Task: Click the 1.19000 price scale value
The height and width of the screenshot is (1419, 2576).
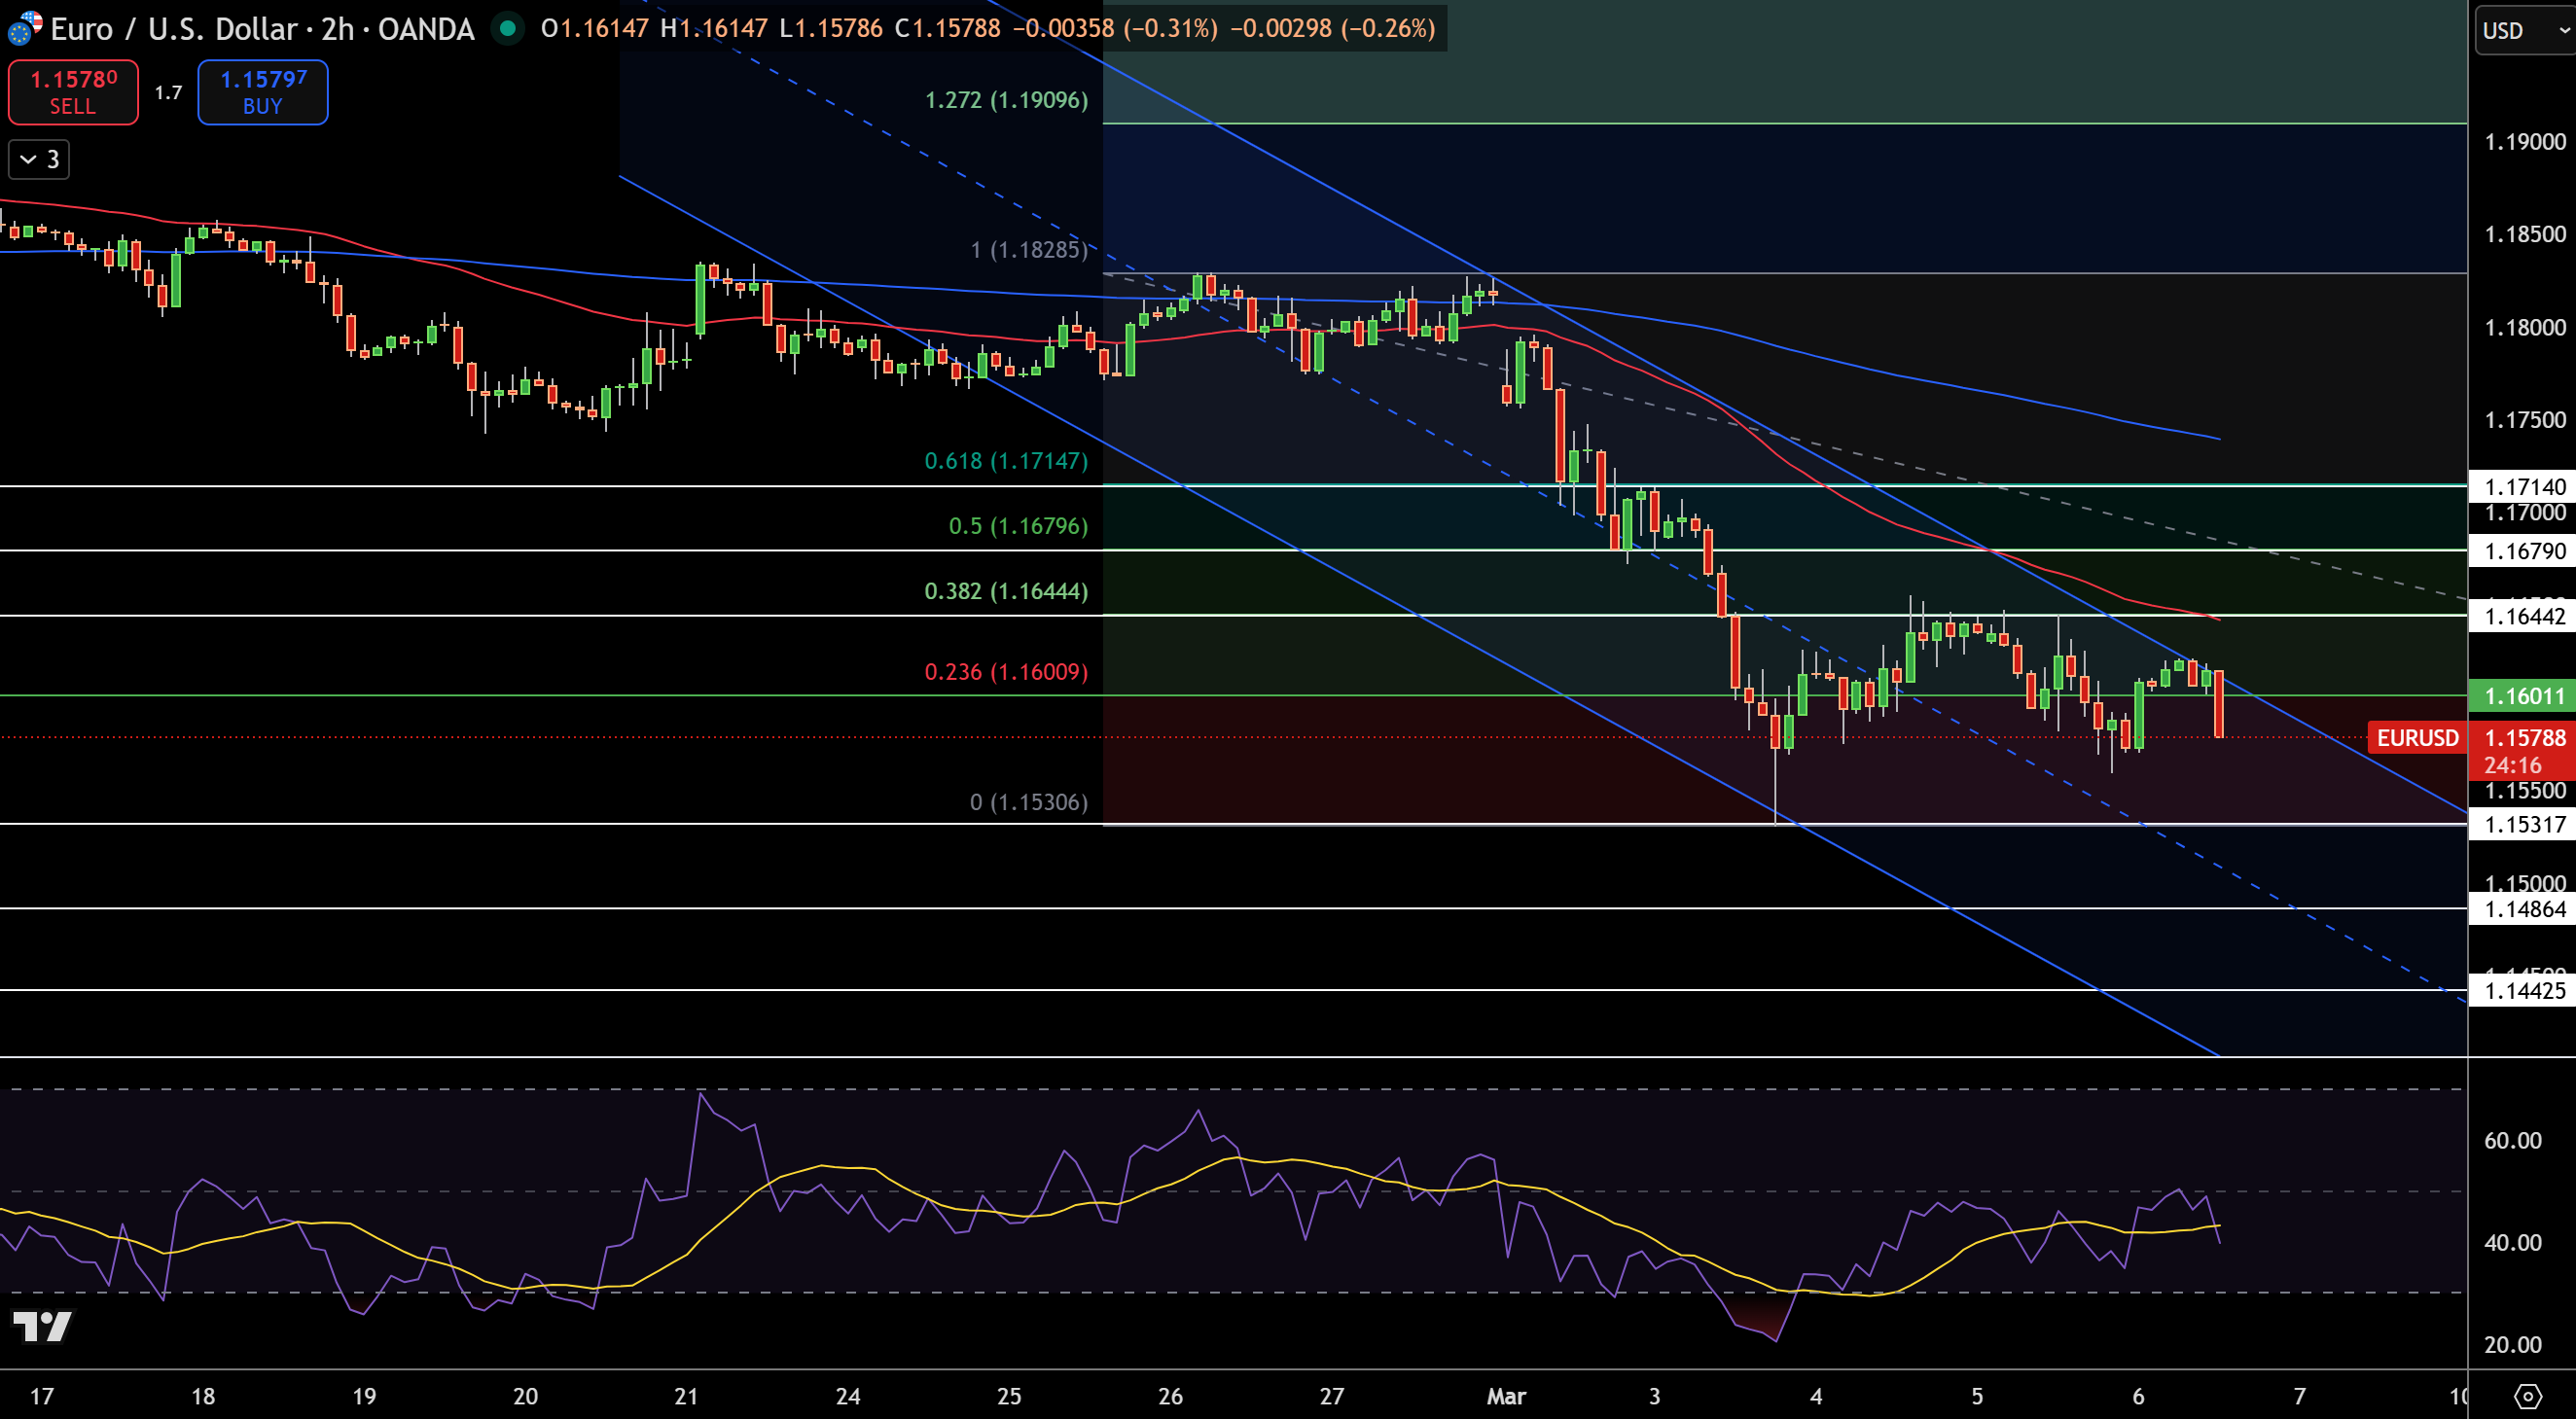Action: 2524,142
